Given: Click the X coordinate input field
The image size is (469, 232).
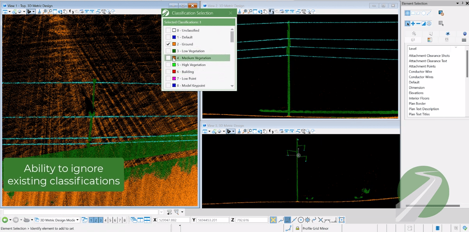Looking at the screenshot, I should 173,220.
